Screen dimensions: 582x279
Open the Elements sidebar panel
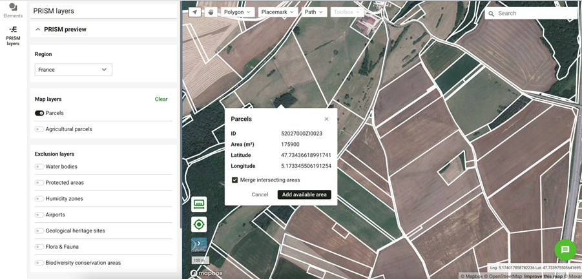click(x=13, y=10)
